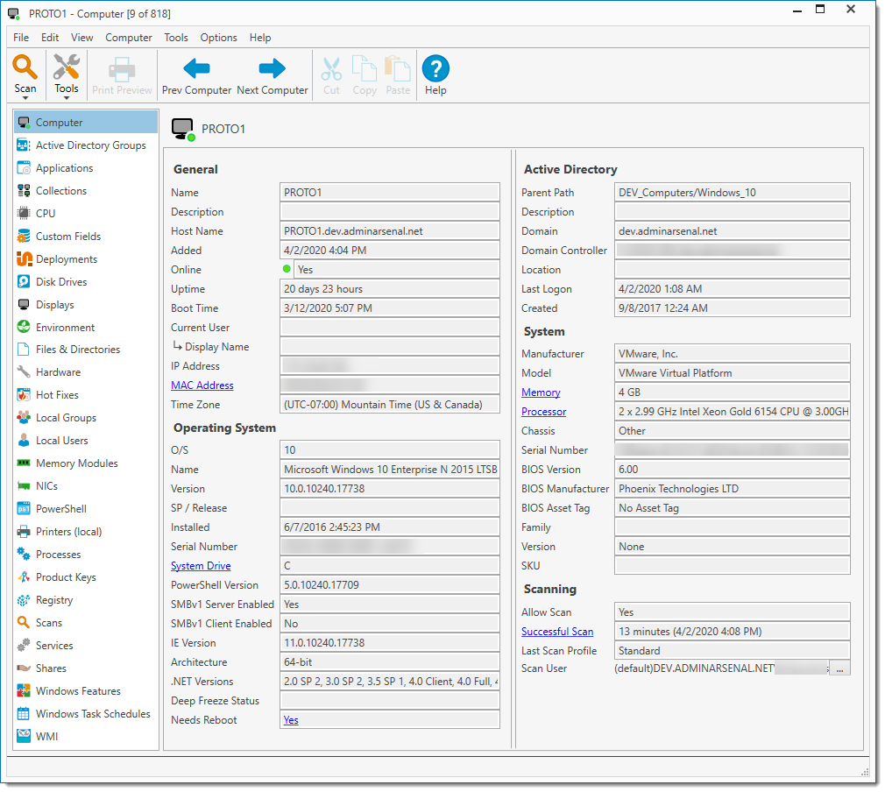Open the Options menu
The width and height of the screenshot is (885, 792).
tap(218, 38)
